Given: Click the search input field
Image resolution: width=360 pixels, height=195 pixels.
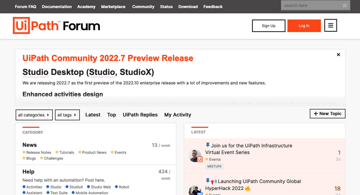Looking at the screenshot, I should (310, 5).
